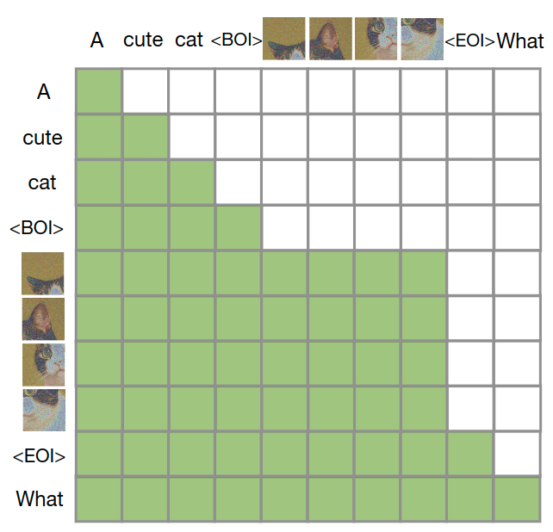Click the white cell at row <EOI>, column What
The width and height of the screenshot is (553, 532).
pos(516,454)
